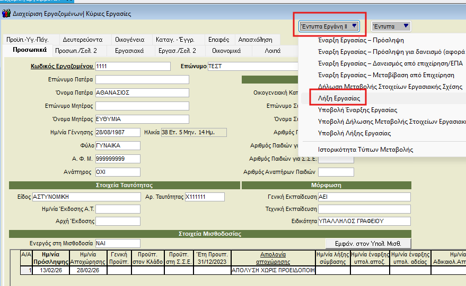The width and height of the screenshot is (466, 286).
Task: Switch to the Εργασιακά tab
Action: pyautogui.click(x=130, y=51)
